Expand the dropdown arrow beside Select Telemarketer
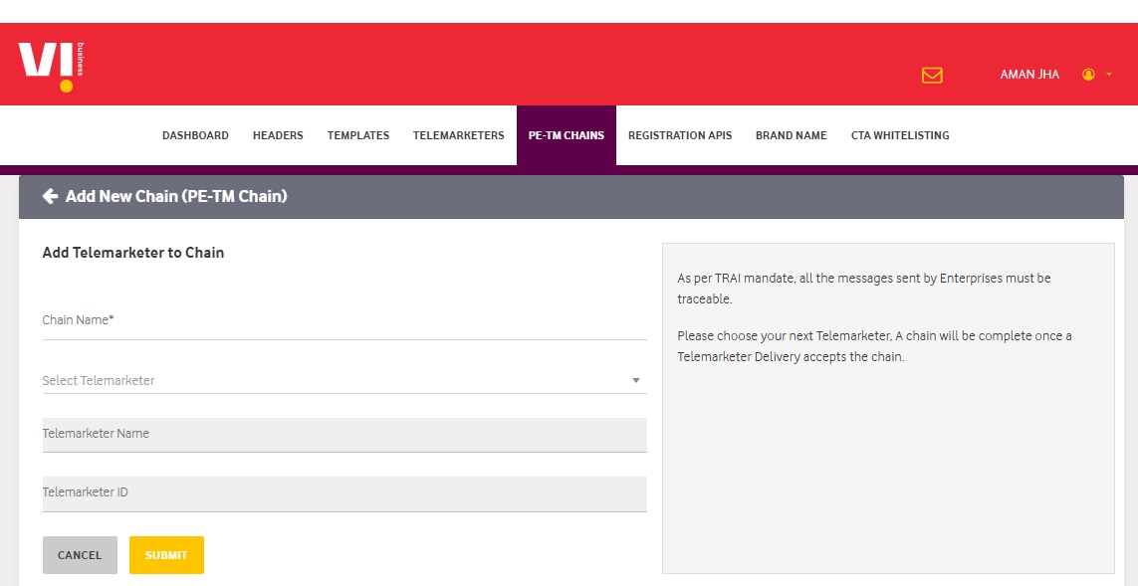This screenshot has width=1138, height=586. [636, 380]
